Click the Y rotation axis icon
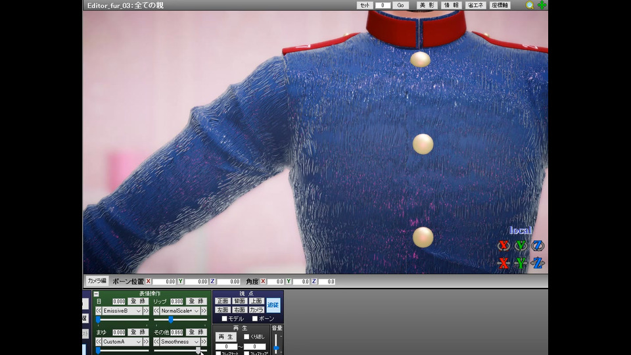 [521, 245]
